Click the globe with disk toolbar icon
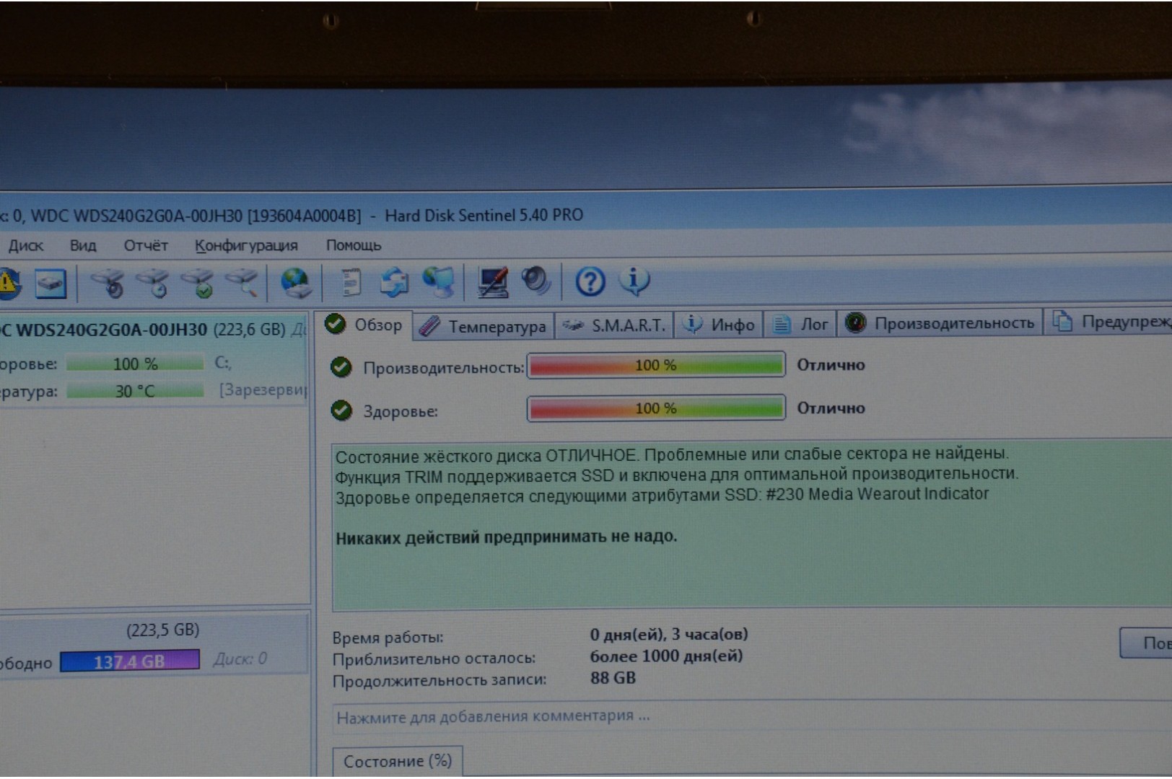This screenshot has width=1172, height=779. [x=296, y=283]
